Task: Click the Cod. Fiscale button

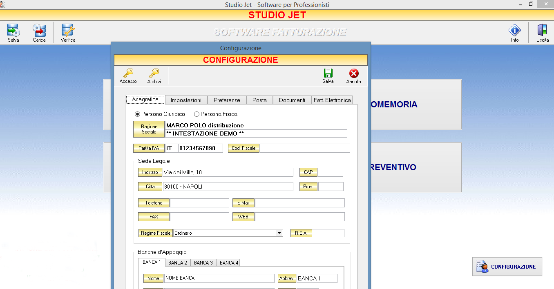Action: tap(243, 148)
